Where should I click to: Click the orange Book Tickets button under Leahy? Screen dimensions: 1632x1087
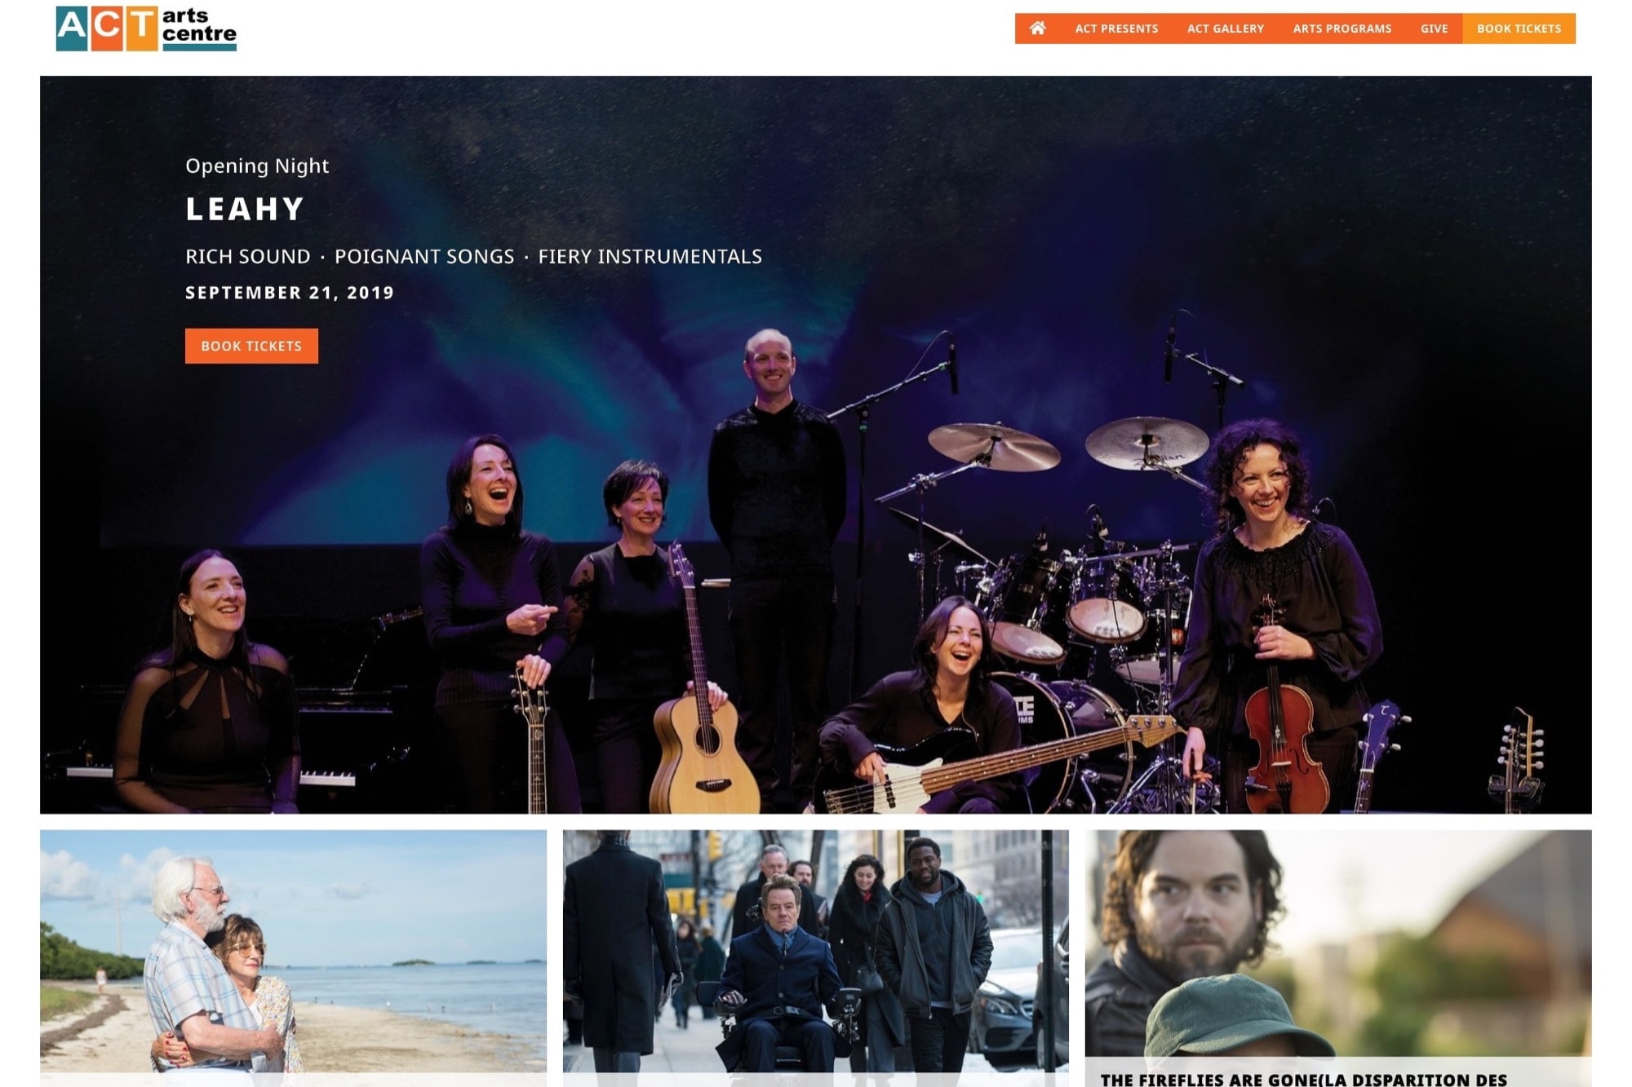coord(251,346)
